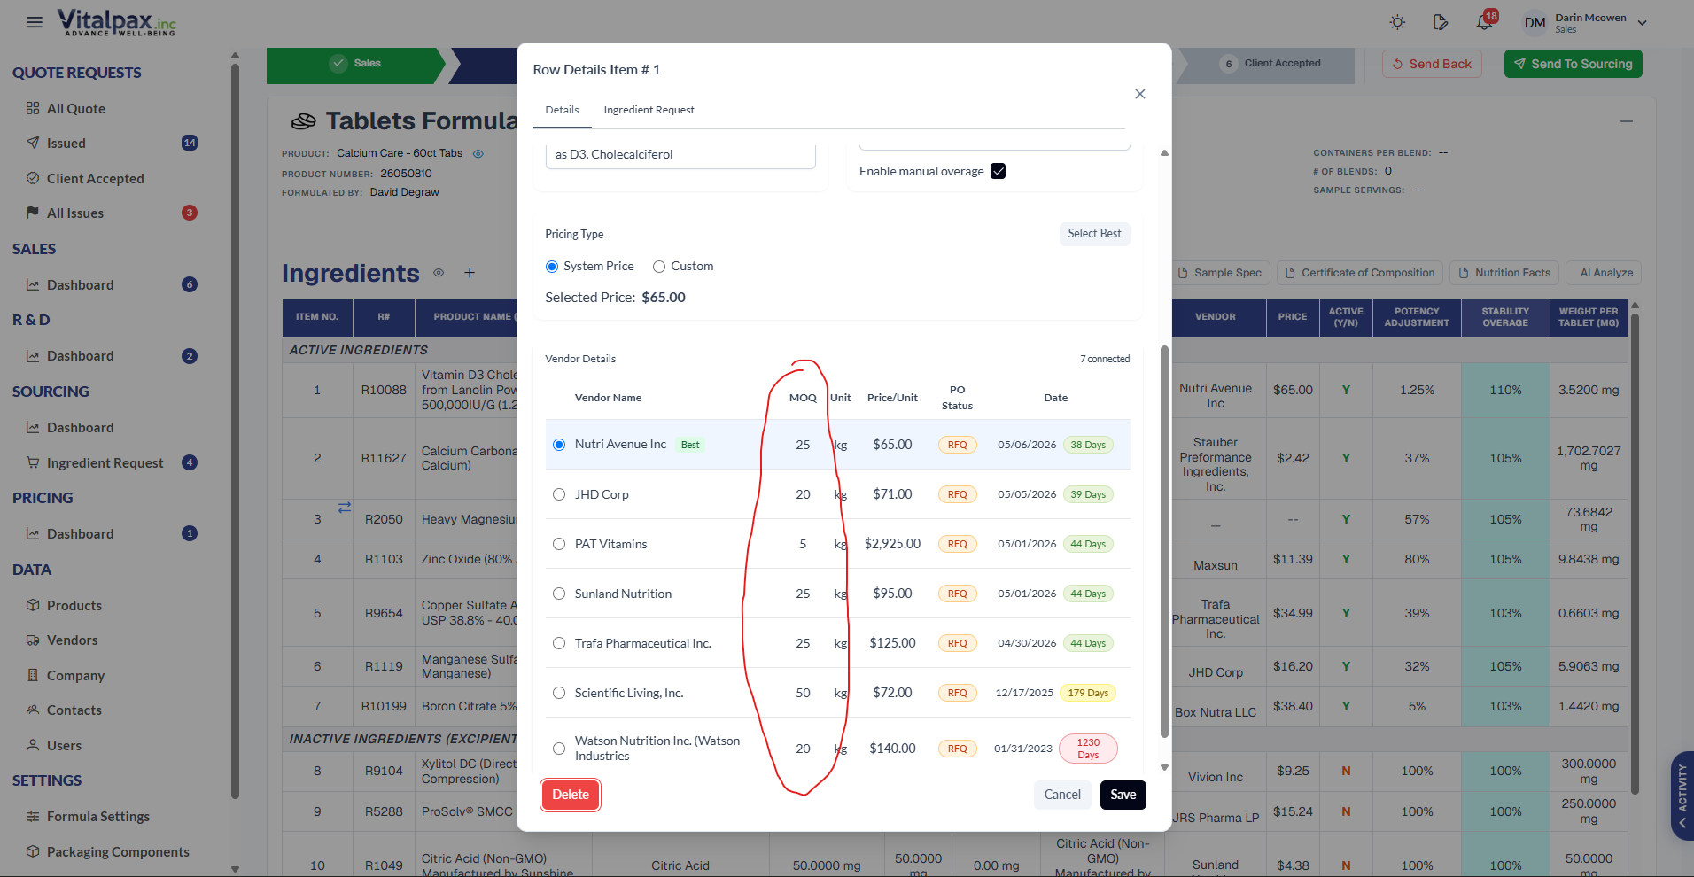Screen dimensions: 1694x877
Task: Click the Cancel button
Action: [x=1062, y=795]
